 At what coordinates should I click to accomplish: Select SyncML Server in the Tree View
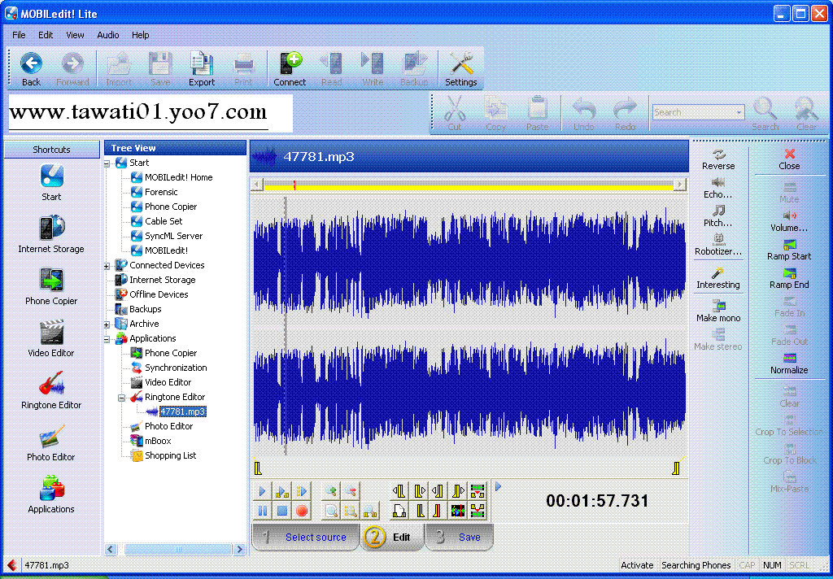point(174,236)
